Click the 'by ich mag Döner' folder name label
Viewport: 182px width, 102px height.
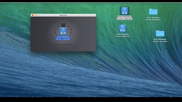(153, 20)
